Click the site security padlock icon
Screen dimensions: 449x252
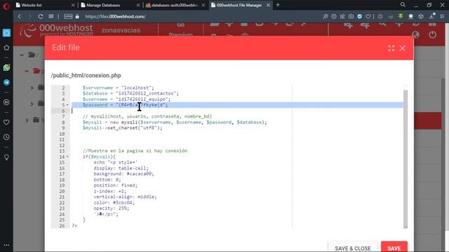click(77, 17)
